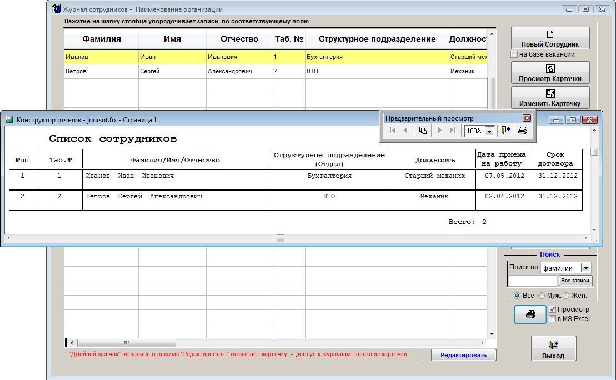Expand the Поиск по фамилии dropdown
Screen dimensions: 616x380
585,268
